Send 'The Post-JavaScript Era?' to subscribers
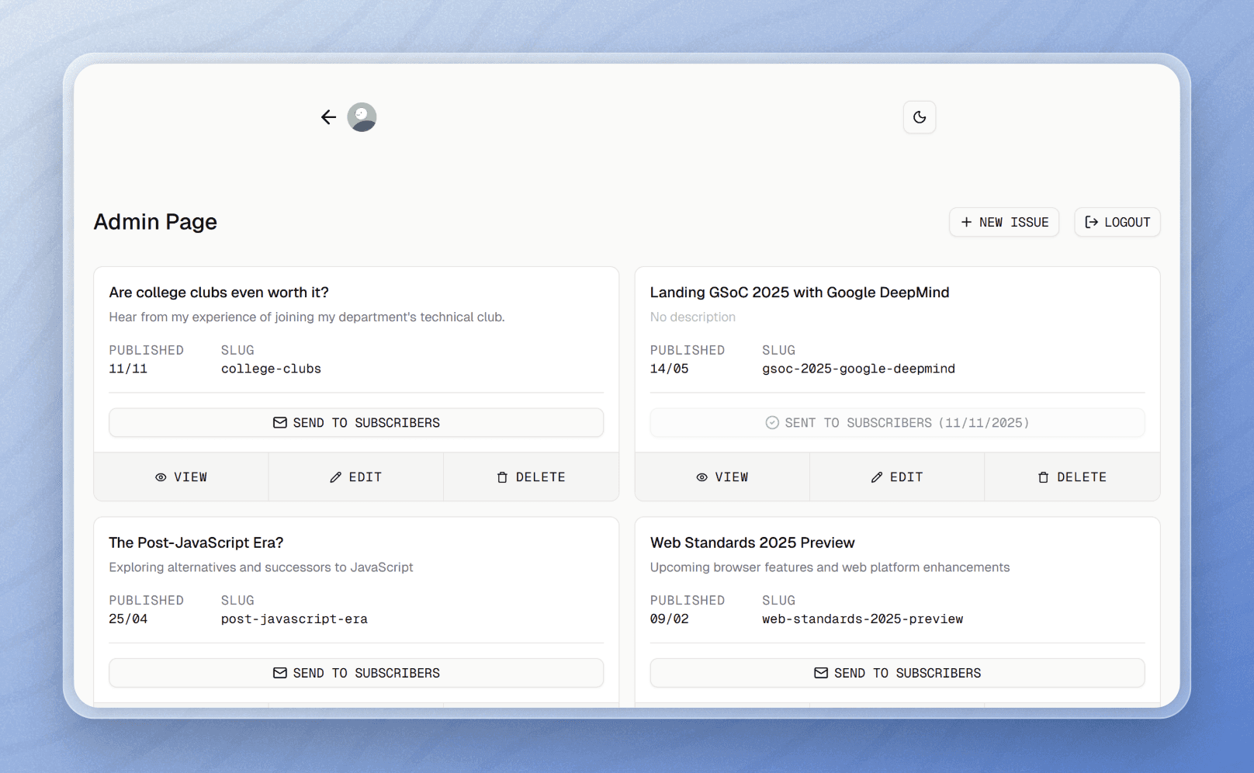Image resolution: width=1254 pixels, height=773 pixels. tap(355, 673)
